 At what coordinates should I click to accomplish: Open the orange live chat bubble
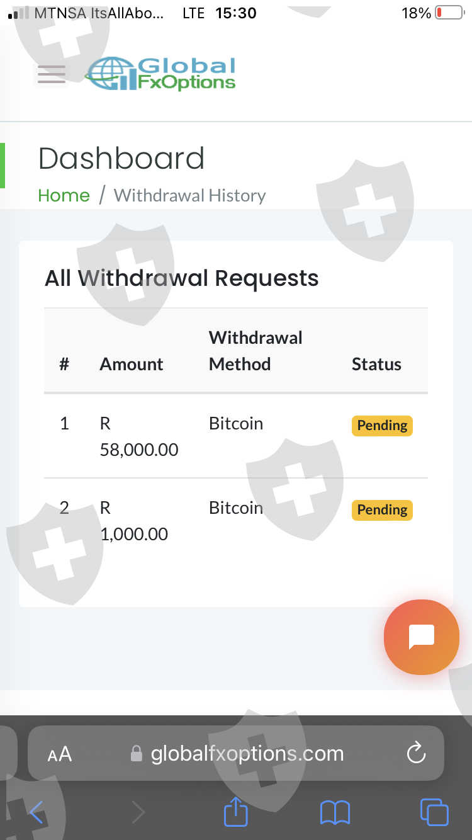(421, 637)
